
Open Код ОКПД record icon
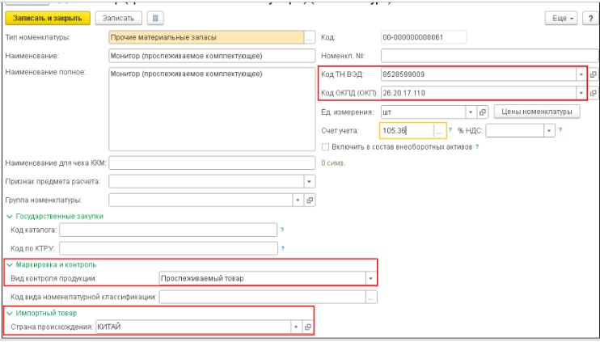tap(593, 92)
